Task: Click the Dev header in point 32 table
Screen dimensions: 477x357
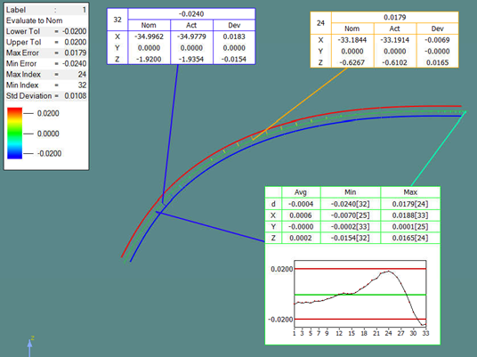Action: [234, 25]
